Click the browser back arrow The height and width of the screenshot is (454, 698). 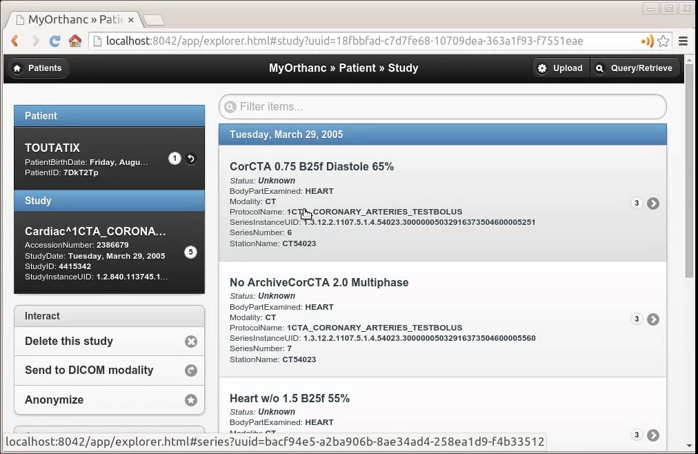[14, 41]
